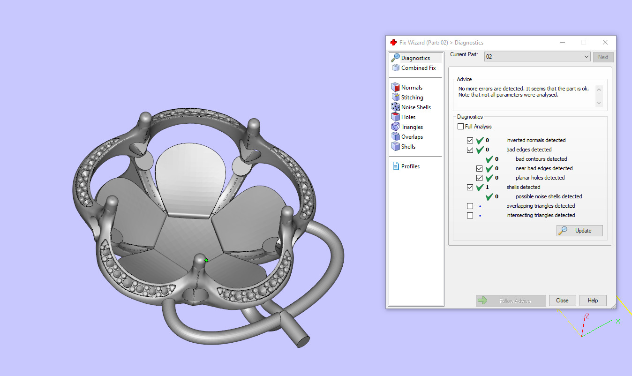Click the Update button
632x376 pixels.
click(x=579, y=231)
